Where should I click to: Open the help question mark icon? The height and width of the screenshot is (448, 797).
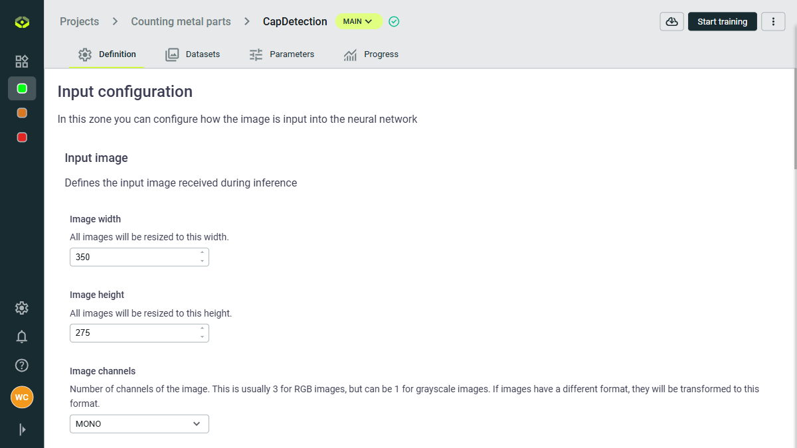(x=22, y=365)
